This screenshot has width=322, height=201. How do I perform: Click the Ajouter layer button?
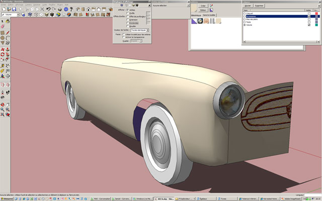pos(248,6)
